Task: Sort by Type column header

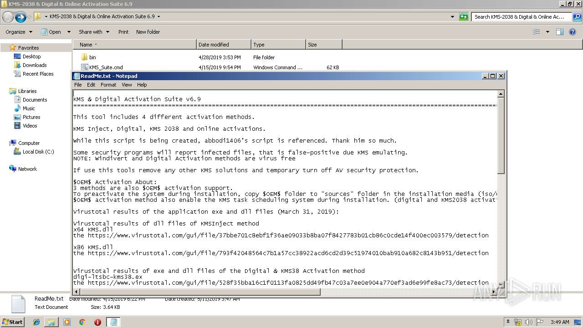Action: click(x=278, y=45)
